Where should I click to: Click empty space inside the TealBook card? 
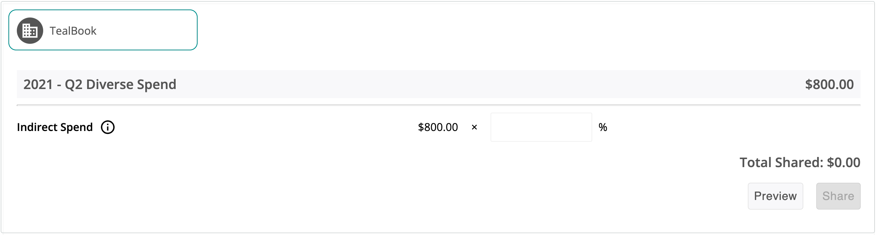pos(146,31)
